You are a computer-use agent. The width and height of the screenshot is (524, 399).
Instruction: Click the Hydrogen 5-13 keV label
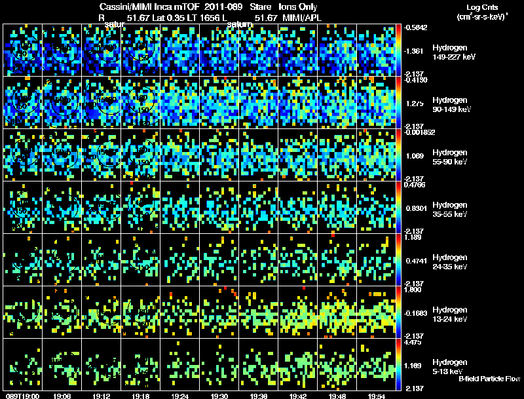tap(450, 367)
